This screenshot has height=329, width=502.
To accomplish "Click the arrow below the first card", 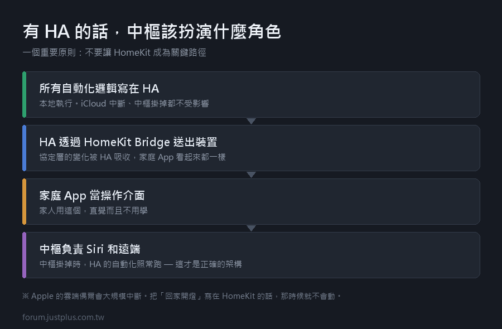I will [x=252, y=122].
